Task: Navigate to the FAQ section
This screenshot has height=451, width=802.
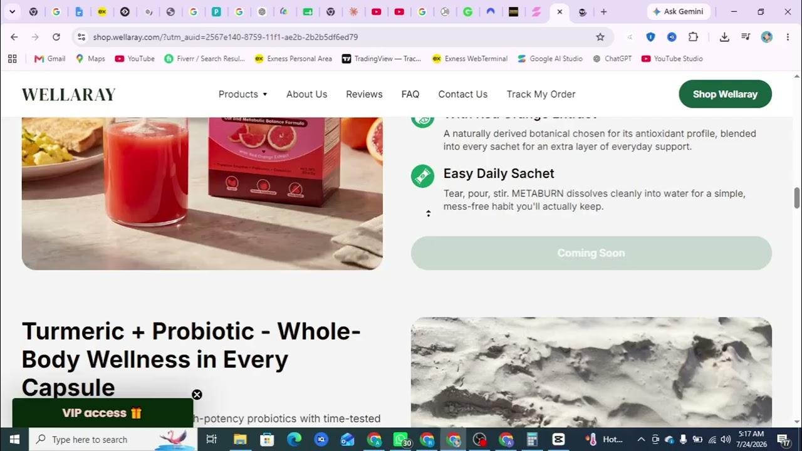Action: tap(410, 94)
